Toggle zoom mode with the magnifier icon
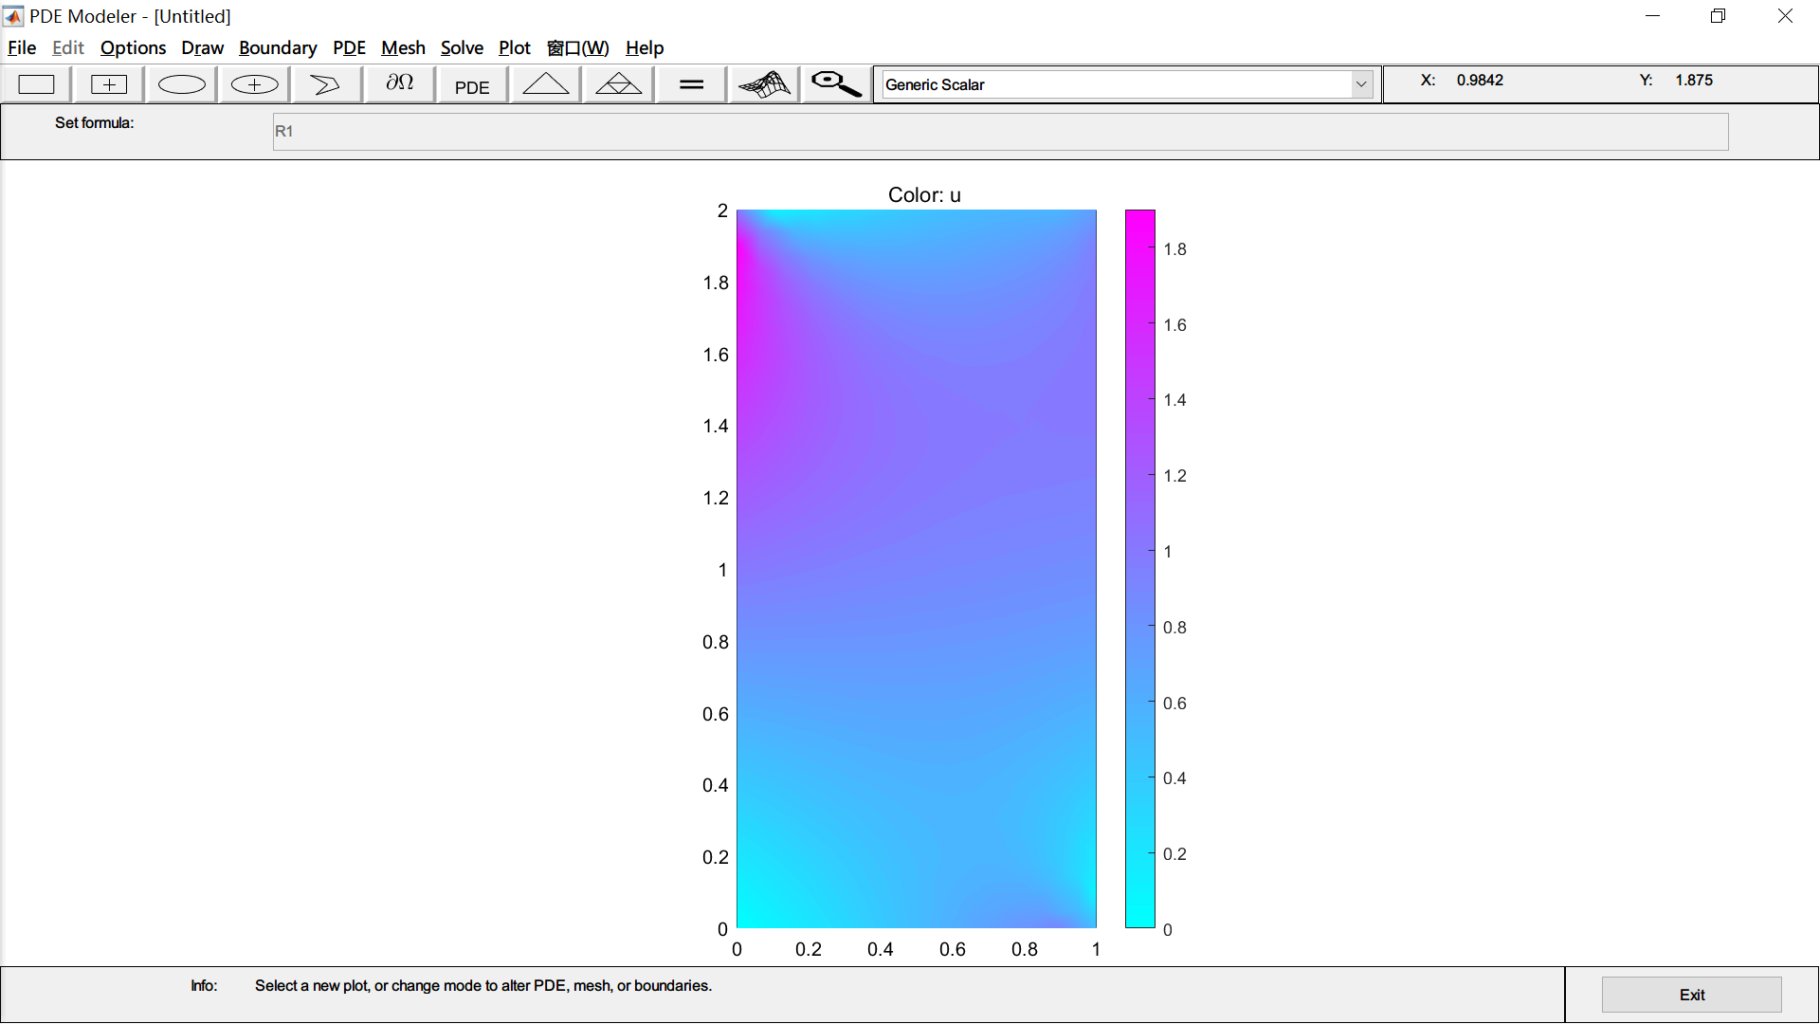This screenshot has width=1820, height=1024. coord(834,84)
